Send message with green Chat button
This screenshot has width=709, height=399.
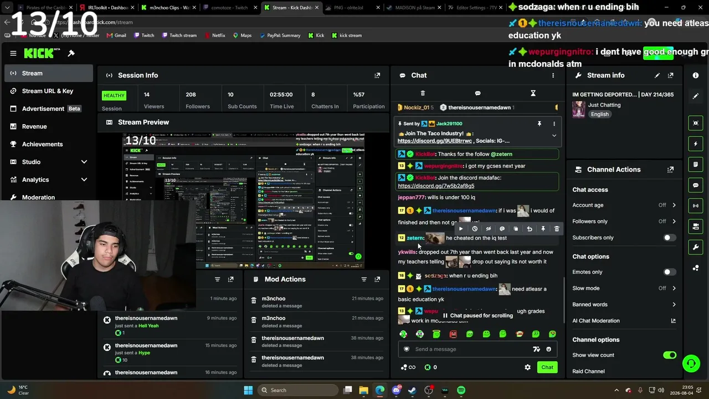(547, 367)
